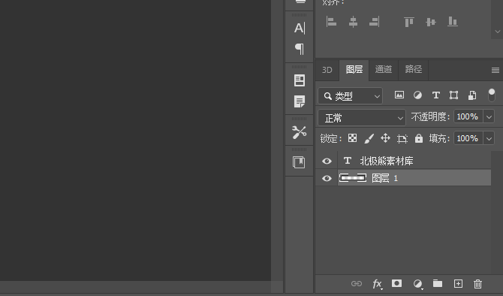Open the opacity slider dropdown arrow
This screenshot has height=296, width=503.
pyautogui.click(x=489, y=117)
